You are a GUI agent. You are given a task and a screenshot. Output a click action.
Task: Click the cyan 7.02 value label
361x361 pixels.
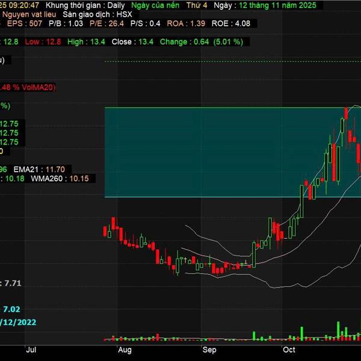click(x=11, y=309)
